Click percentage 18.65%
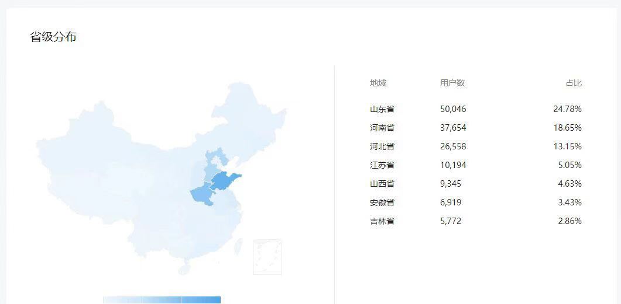Image resolution: width=621 pixels, height=304 pixels. [568, 128]
